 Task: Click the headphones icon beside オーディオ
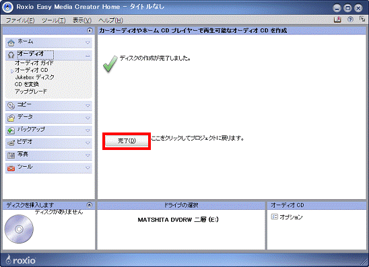11,55
